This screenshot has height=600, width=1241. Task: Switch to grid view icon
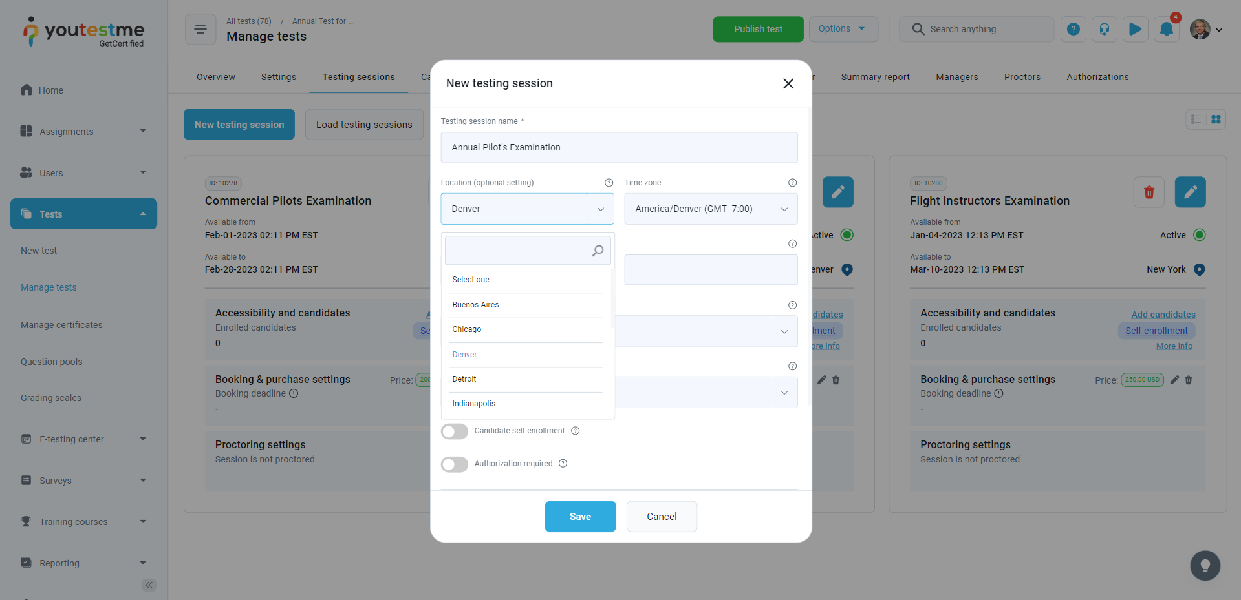point(1216,119)
